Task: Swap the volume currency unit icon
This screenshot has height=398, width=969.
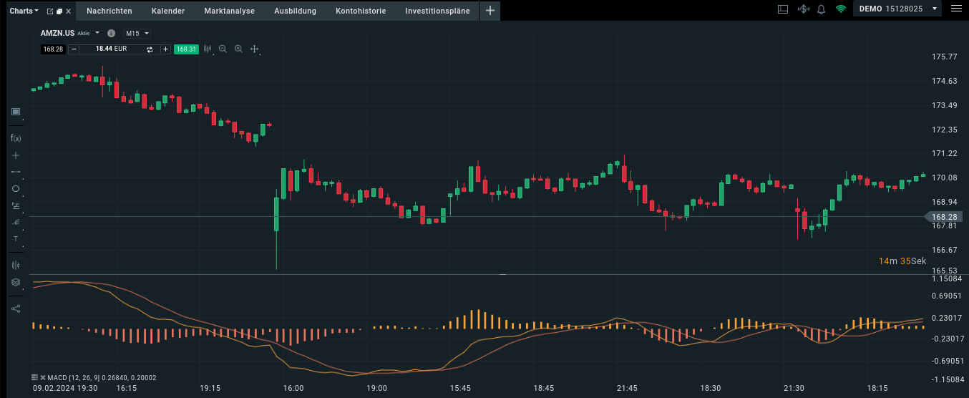Action: coord(150,49)
